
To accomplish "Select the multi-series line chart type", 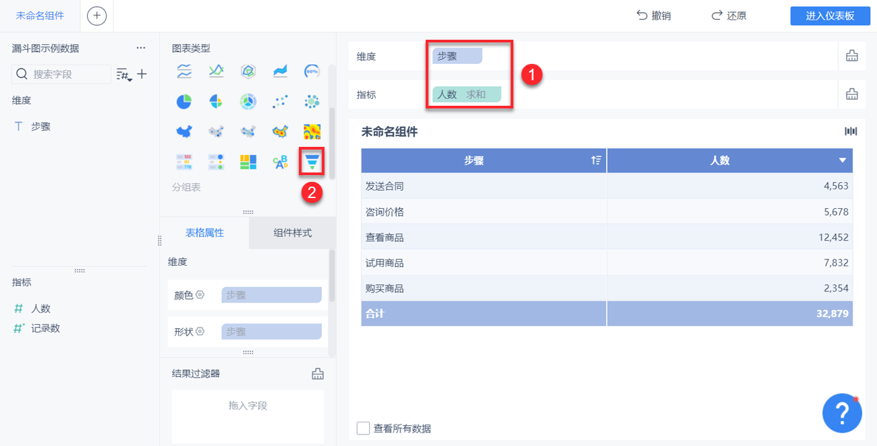I will pyautogui.click(x=184, y=71).
